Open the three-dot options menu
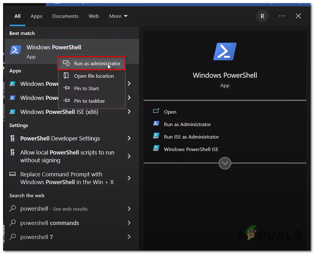314x254 pixels. 282,16
